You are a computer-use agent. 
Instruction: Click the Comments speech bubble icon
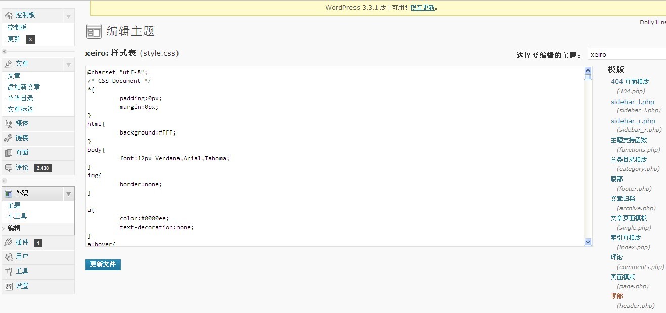pos(8,168)
